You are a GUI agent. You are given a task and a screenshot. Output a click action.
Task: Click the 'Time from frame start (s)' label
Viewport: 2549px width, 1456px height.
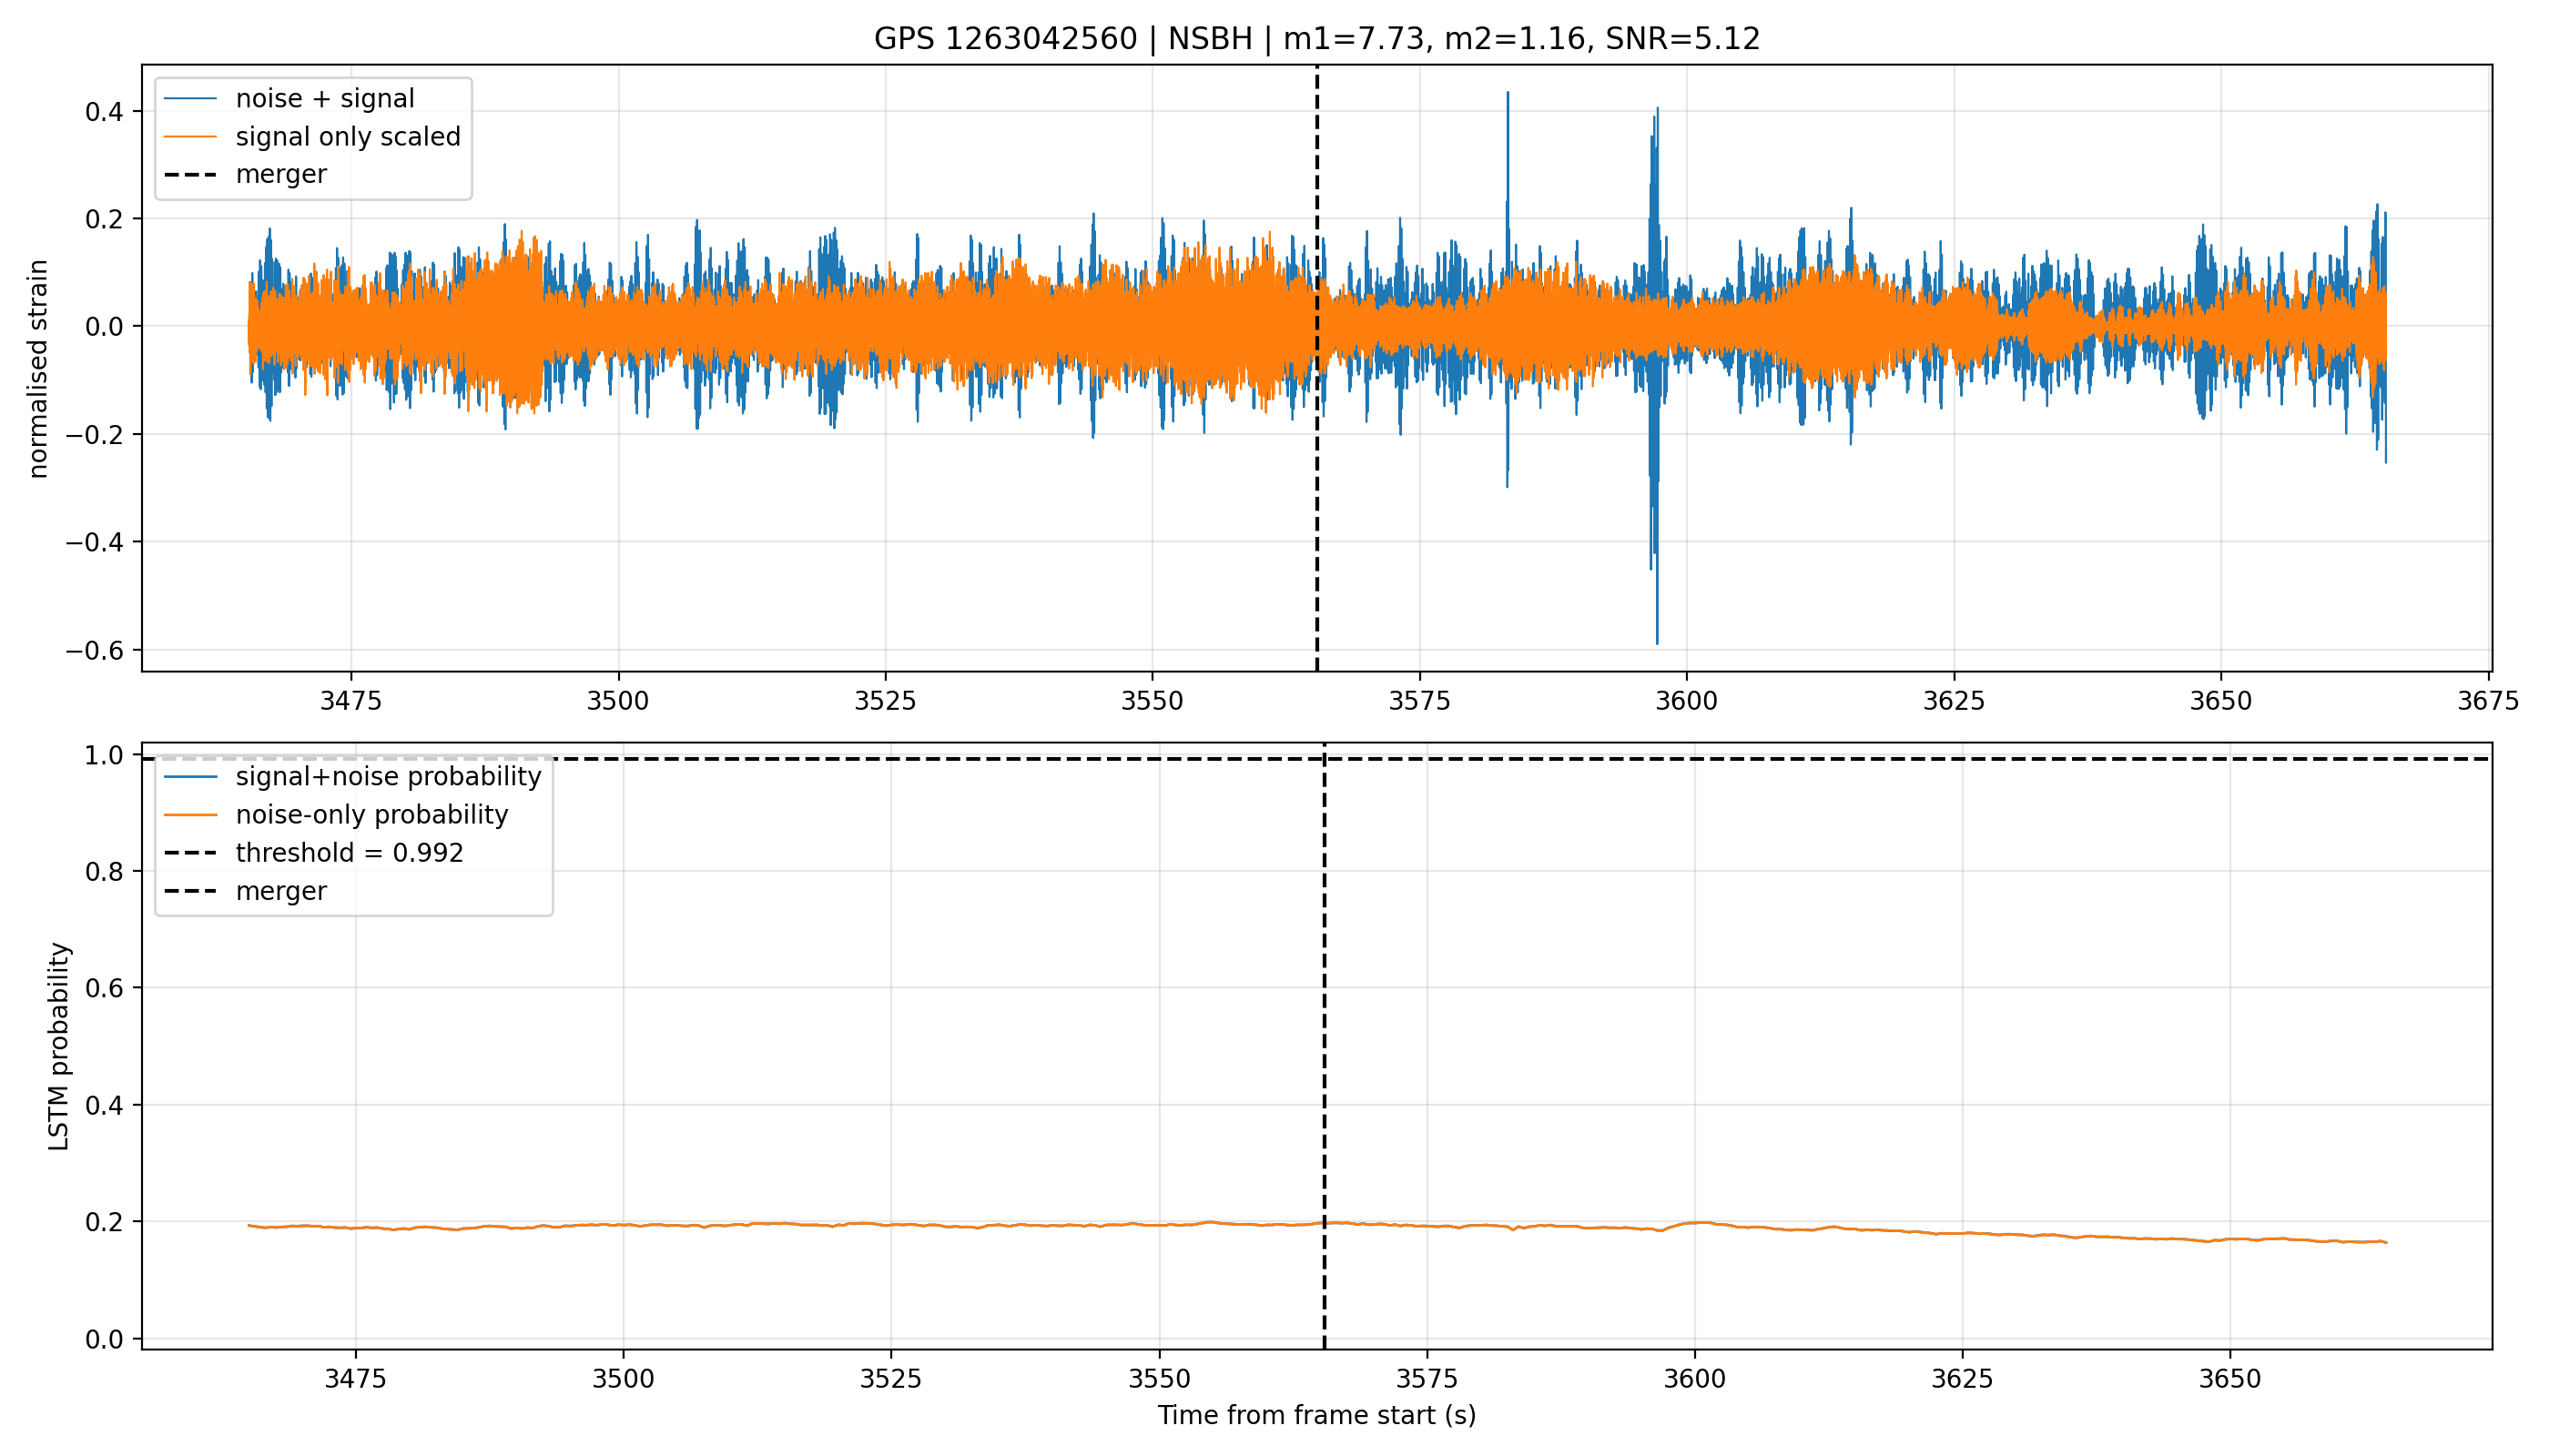[x=1316, y=1415]
